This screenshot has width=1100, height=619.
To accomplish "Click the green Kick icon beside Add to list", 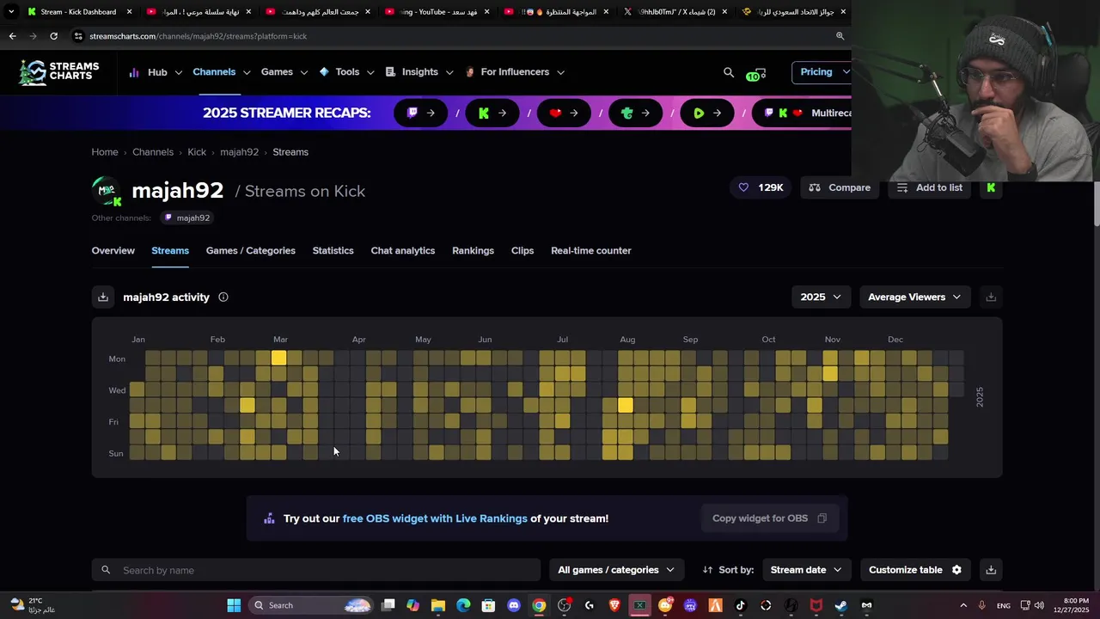I will [991, 187].
